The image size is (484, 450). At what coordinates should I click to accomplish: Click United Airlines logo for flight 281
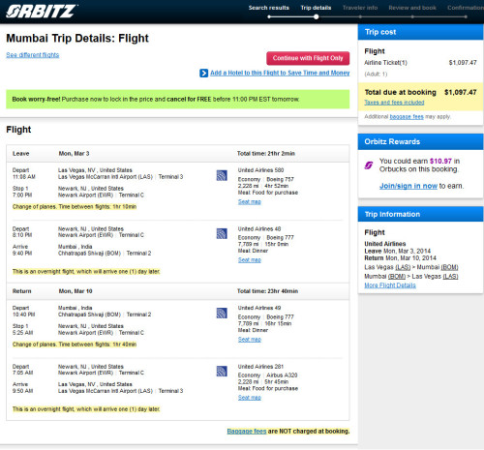pos(222,372)
